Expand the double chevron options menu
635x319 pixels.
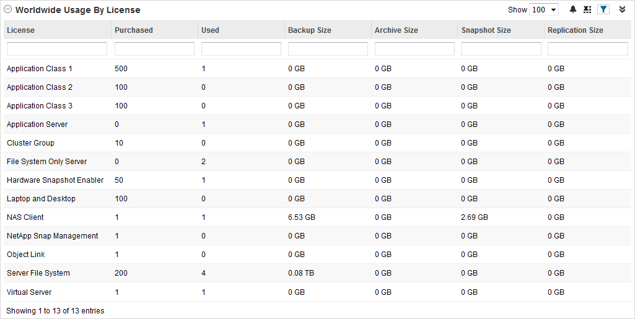click(622, 10)
